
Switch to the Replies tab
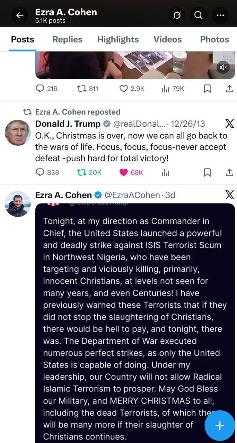click(x=67, y=39)
